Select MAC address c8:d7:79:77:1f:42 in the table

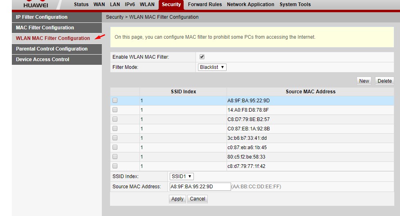tap(246, 166)
